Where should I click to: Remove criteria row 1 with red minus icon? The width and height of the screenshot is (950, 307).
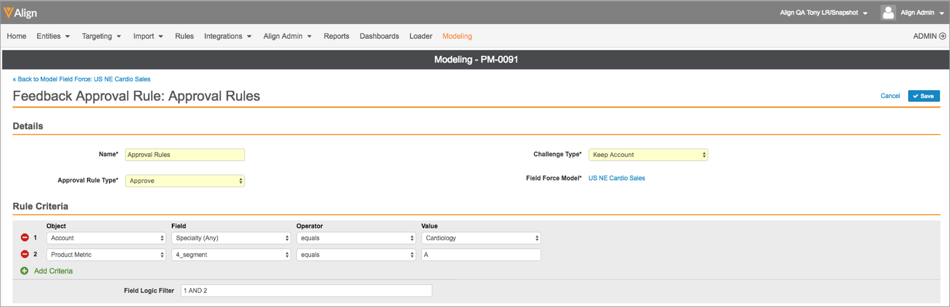pos(25,238)
